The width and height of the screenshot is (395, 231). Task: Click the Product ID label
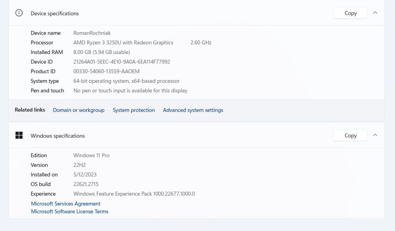43,71
